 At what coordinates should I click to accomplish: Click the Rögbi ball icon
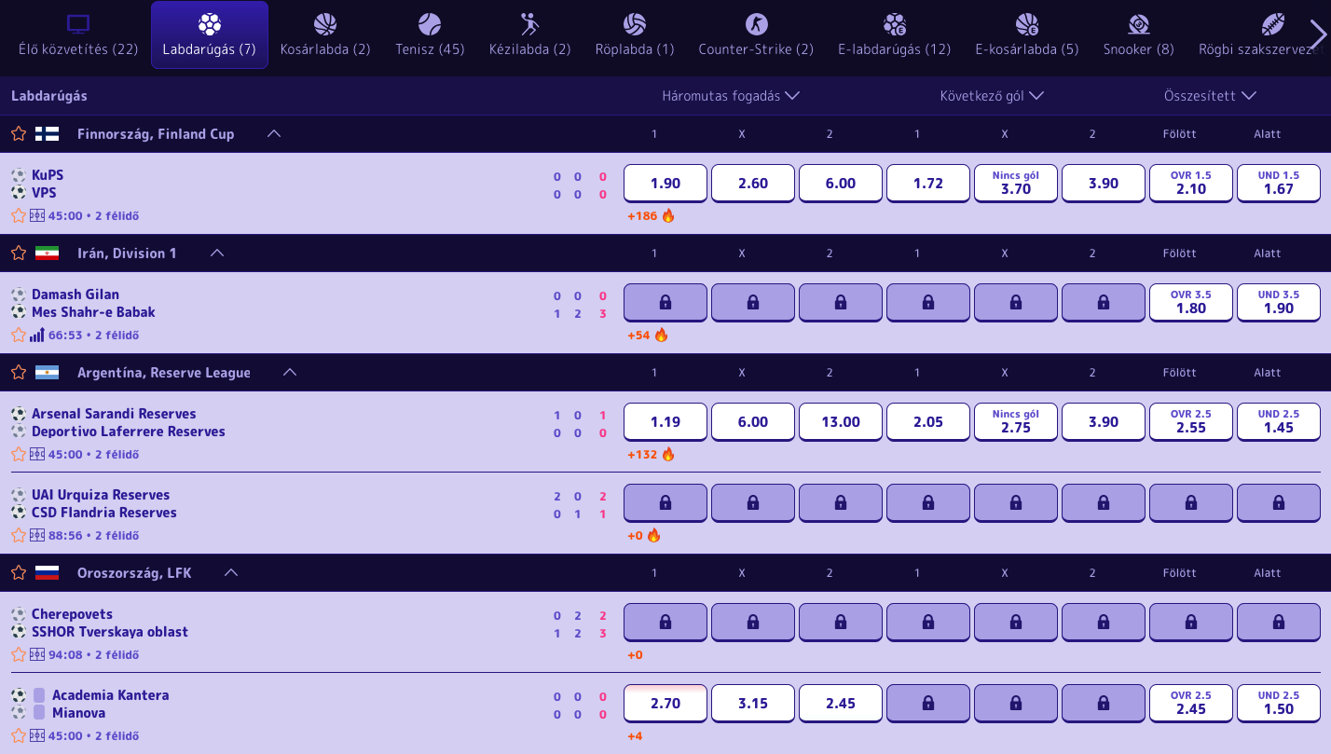(1272, 24)
